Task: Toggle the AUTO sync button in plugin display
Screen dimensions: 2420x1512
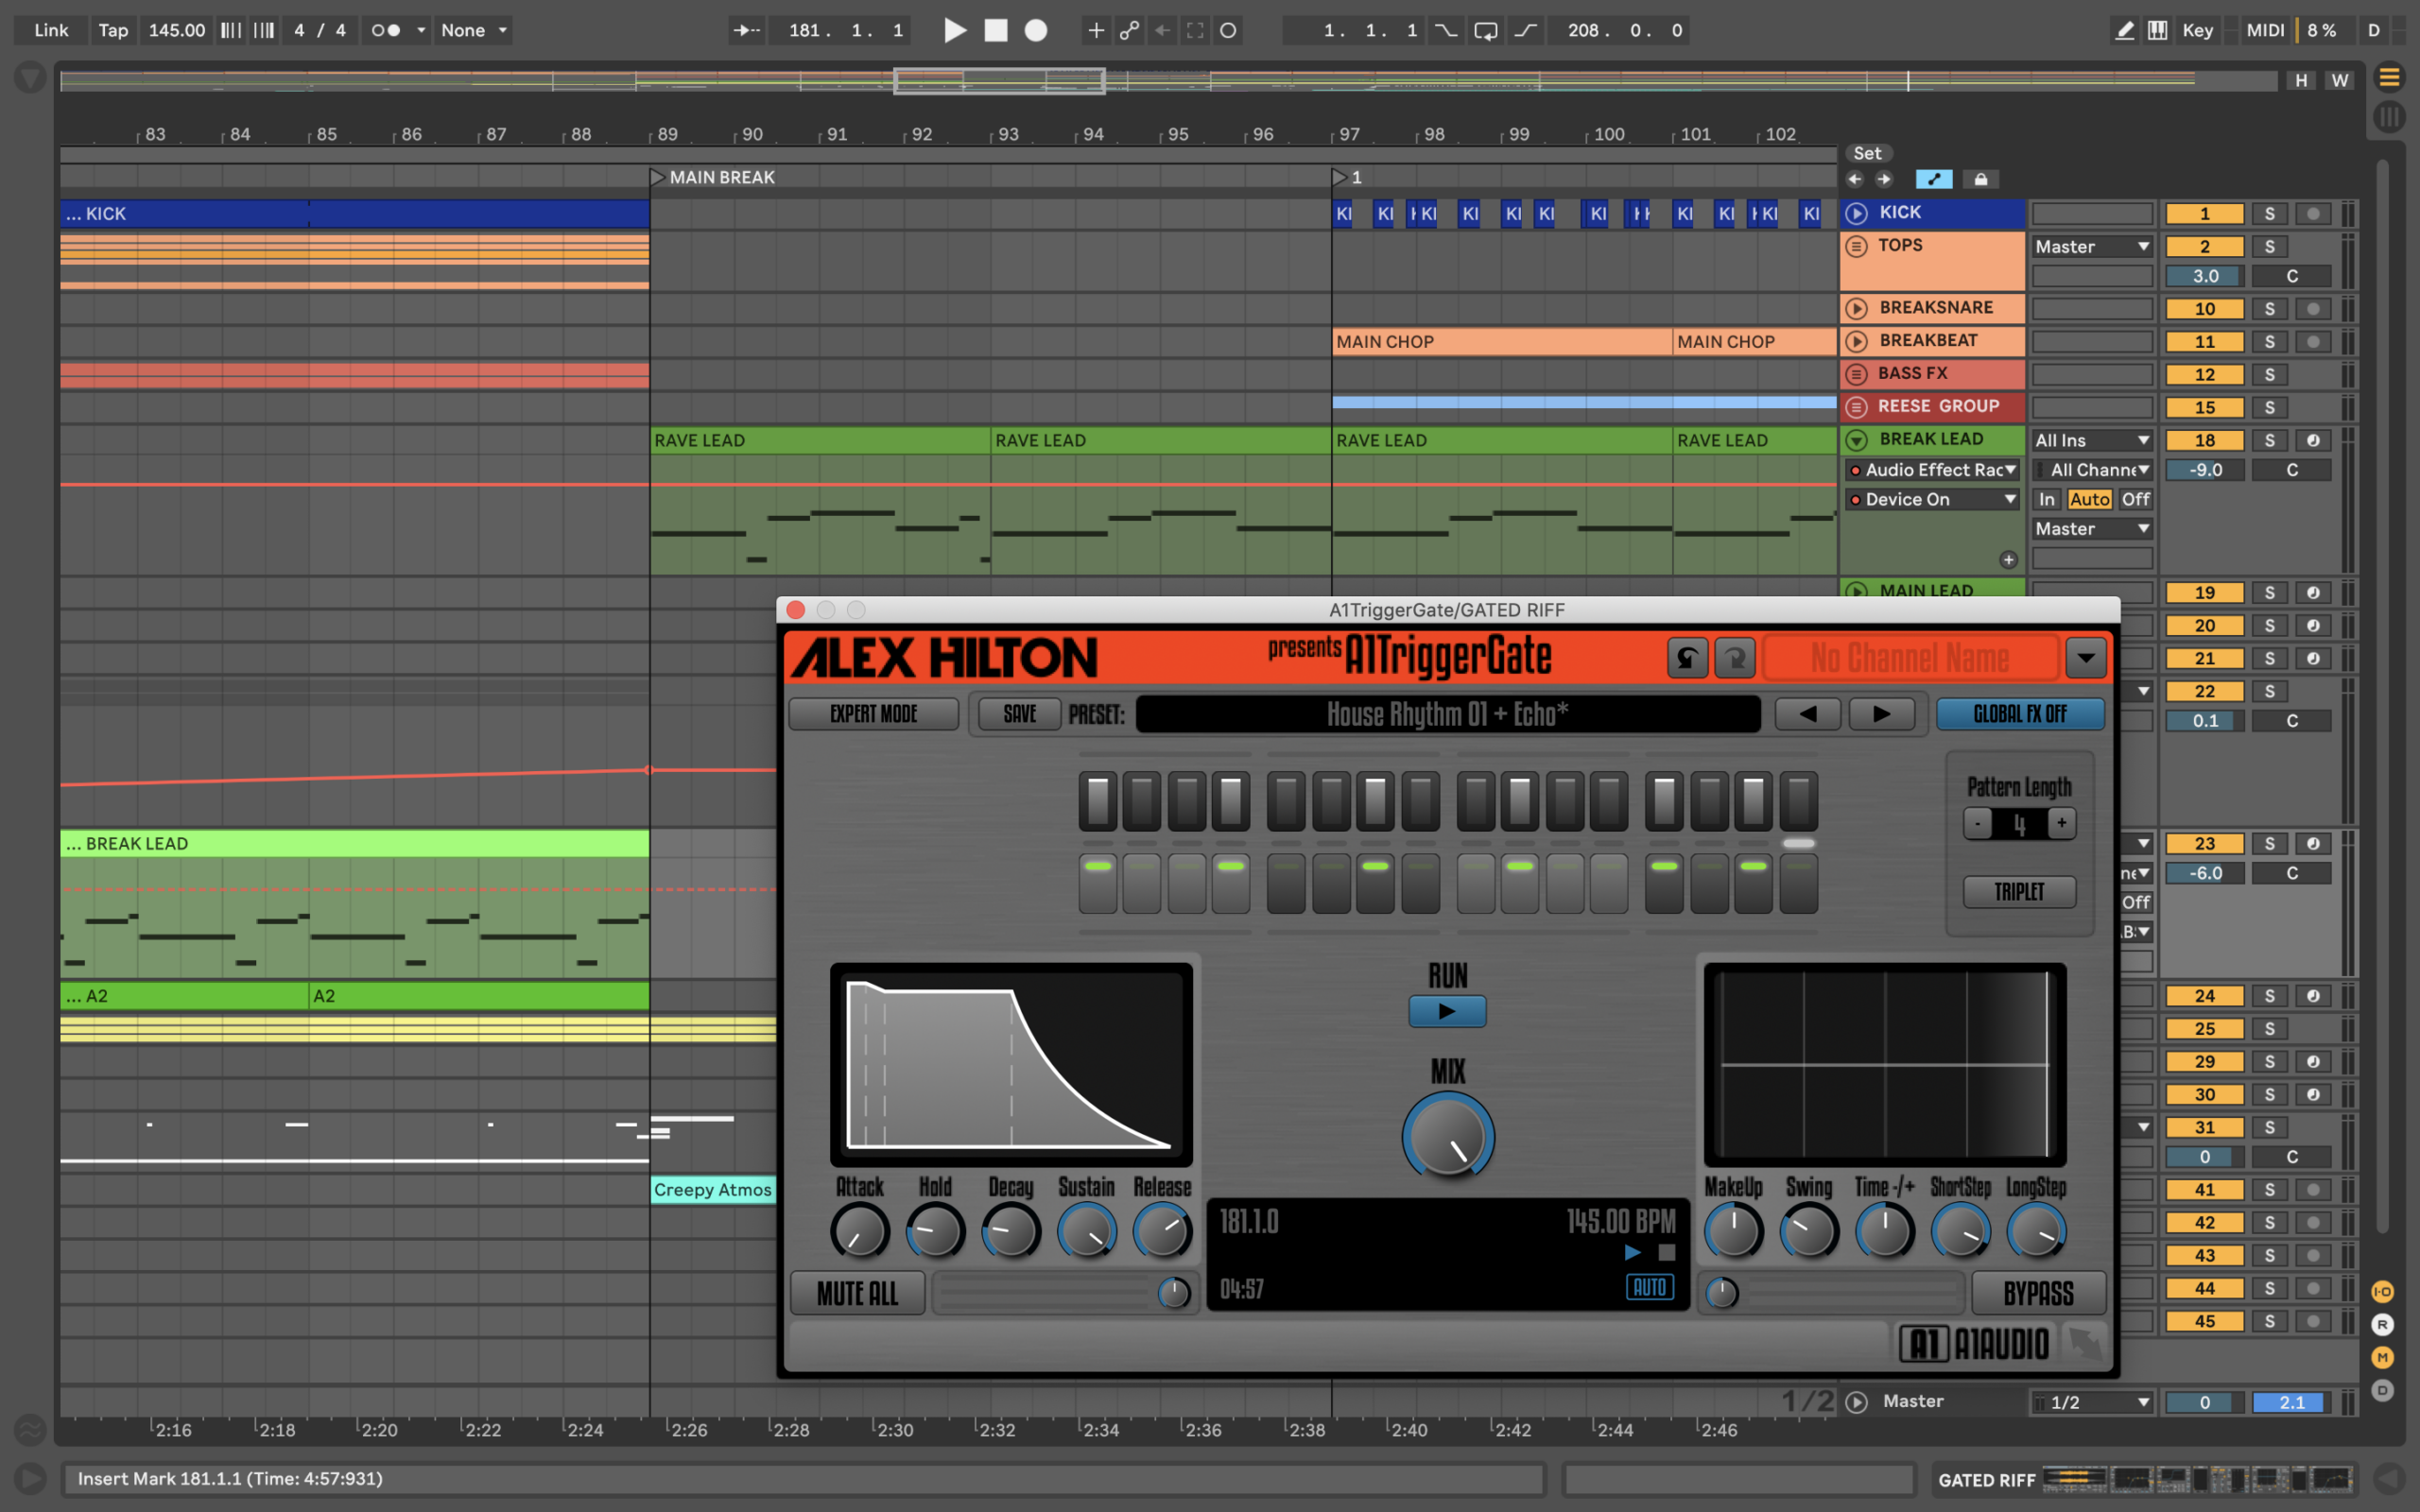Action: (1649, 1287)
